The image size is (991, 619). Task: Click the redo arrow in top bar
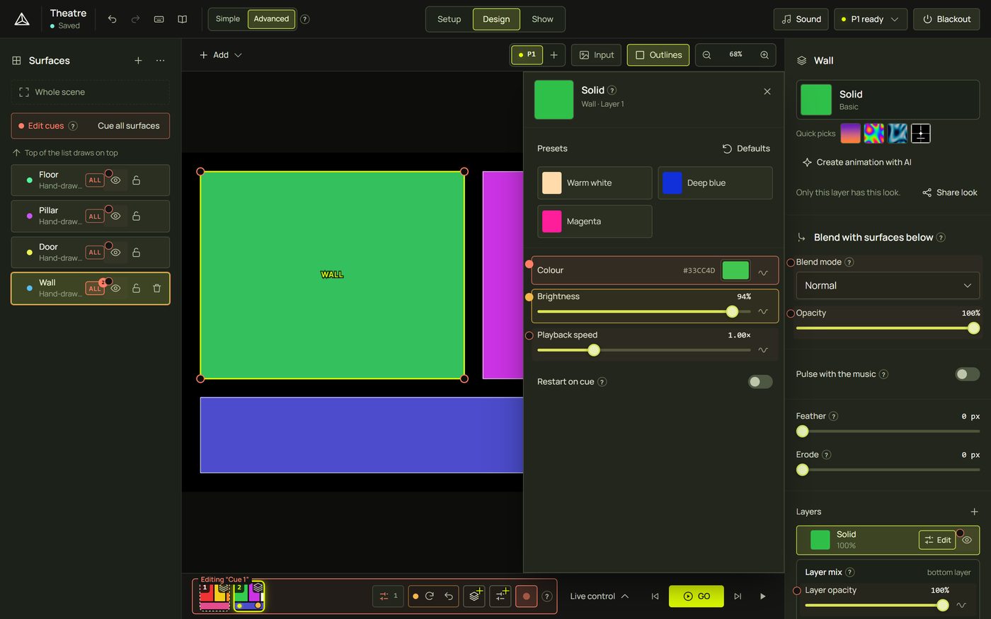(x=135, y=19)
